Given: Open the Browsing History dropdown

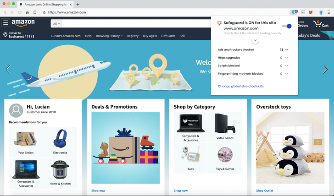Looking at the screenshot, I should [x=109, y=36].
